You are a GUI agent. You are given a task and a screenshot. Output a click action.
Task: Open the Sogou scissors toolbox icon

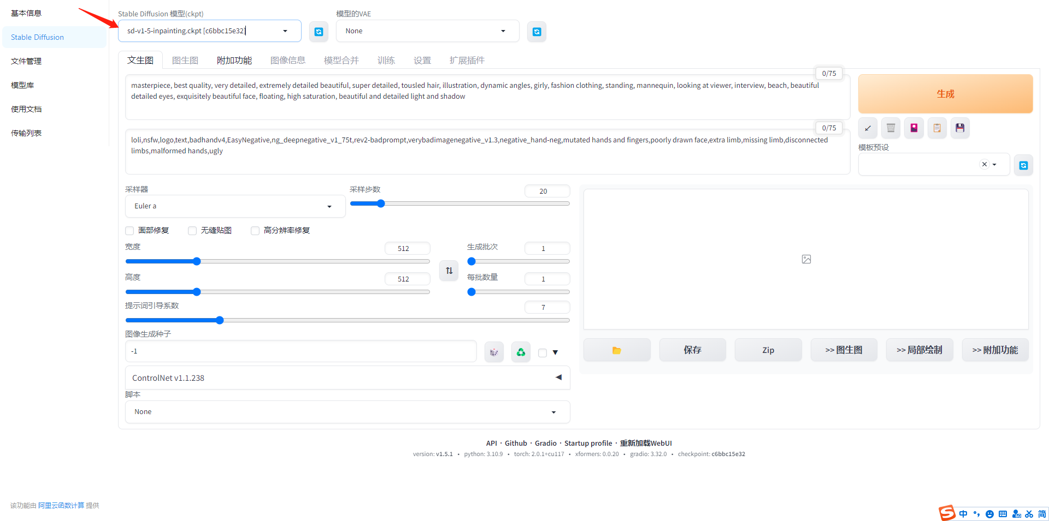[1029, 514]
